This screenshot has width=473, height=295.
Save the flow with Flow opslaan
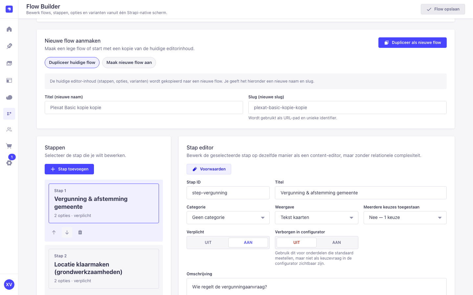click(x=443, y=9)
